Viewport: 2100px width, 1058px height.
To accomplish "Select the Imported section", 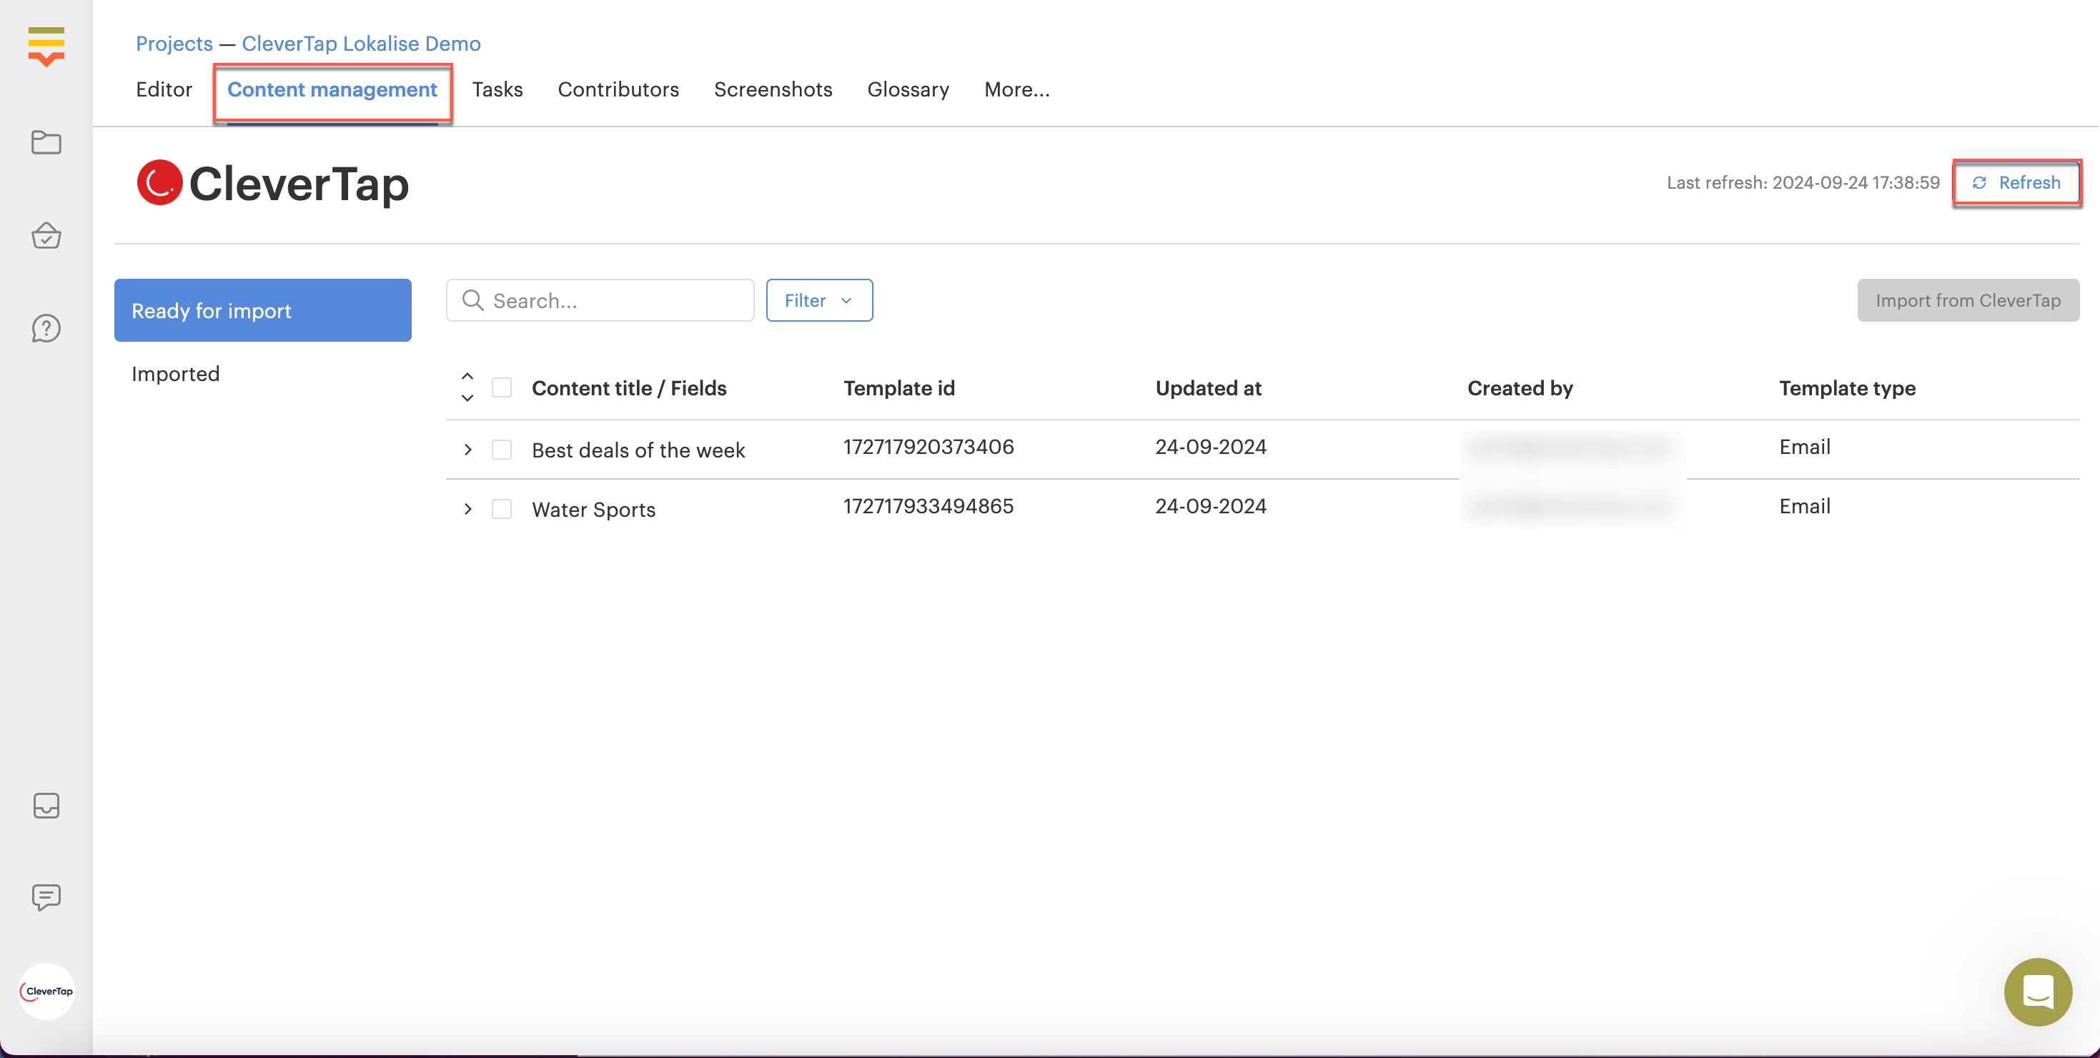I will 175,374.
